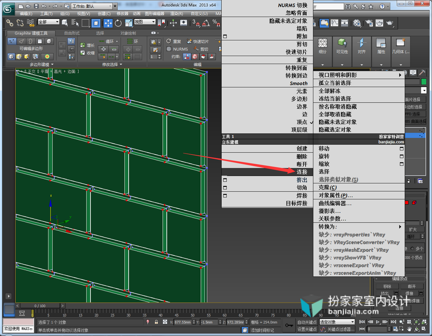Click the Unlink Selection icon
This screenshot has height=336, width=432.
[20, 23]
